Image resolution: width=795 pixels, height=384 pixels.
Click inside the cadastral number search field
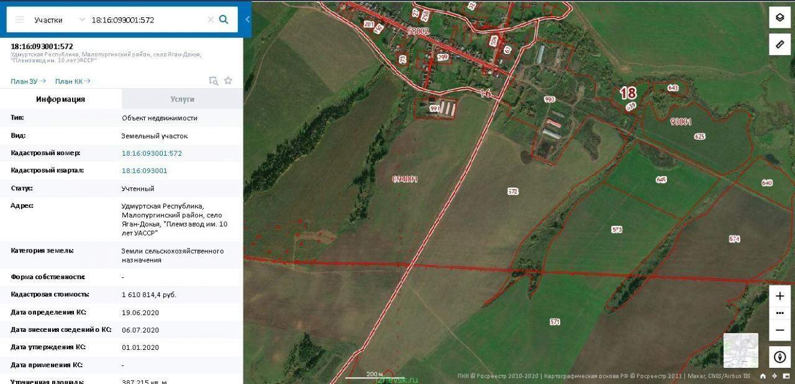click(x=148, y=20)
